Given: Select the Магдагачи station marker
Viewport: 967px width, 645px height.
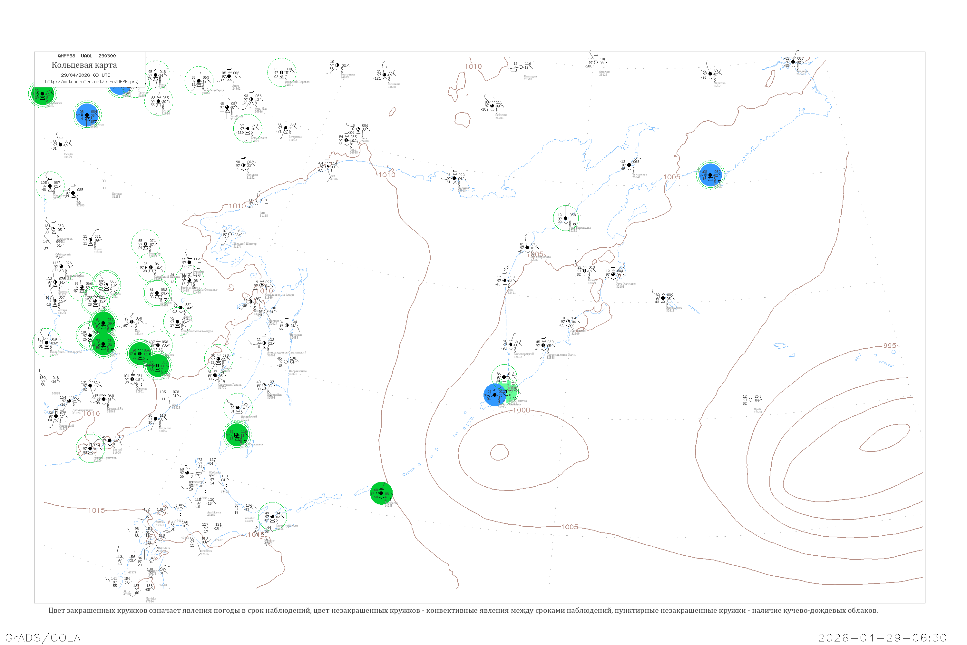Looking at the screenshot, I should 50,186.
